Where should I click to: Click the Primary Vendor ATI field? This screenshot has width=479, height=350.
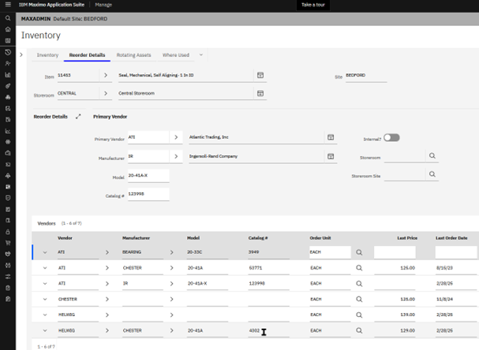coord(148,137)
